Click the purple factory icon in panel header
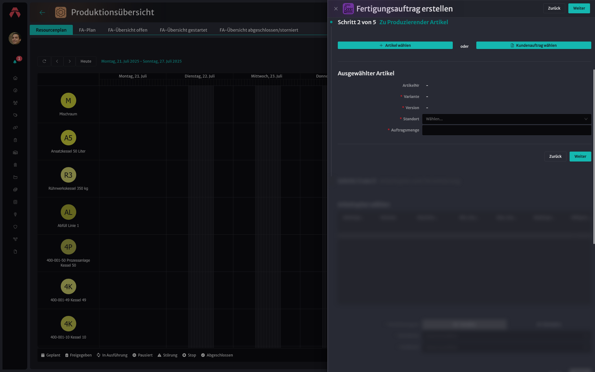Image resolution: width=595 pixels, height=372 pixels. pos(348,9)
